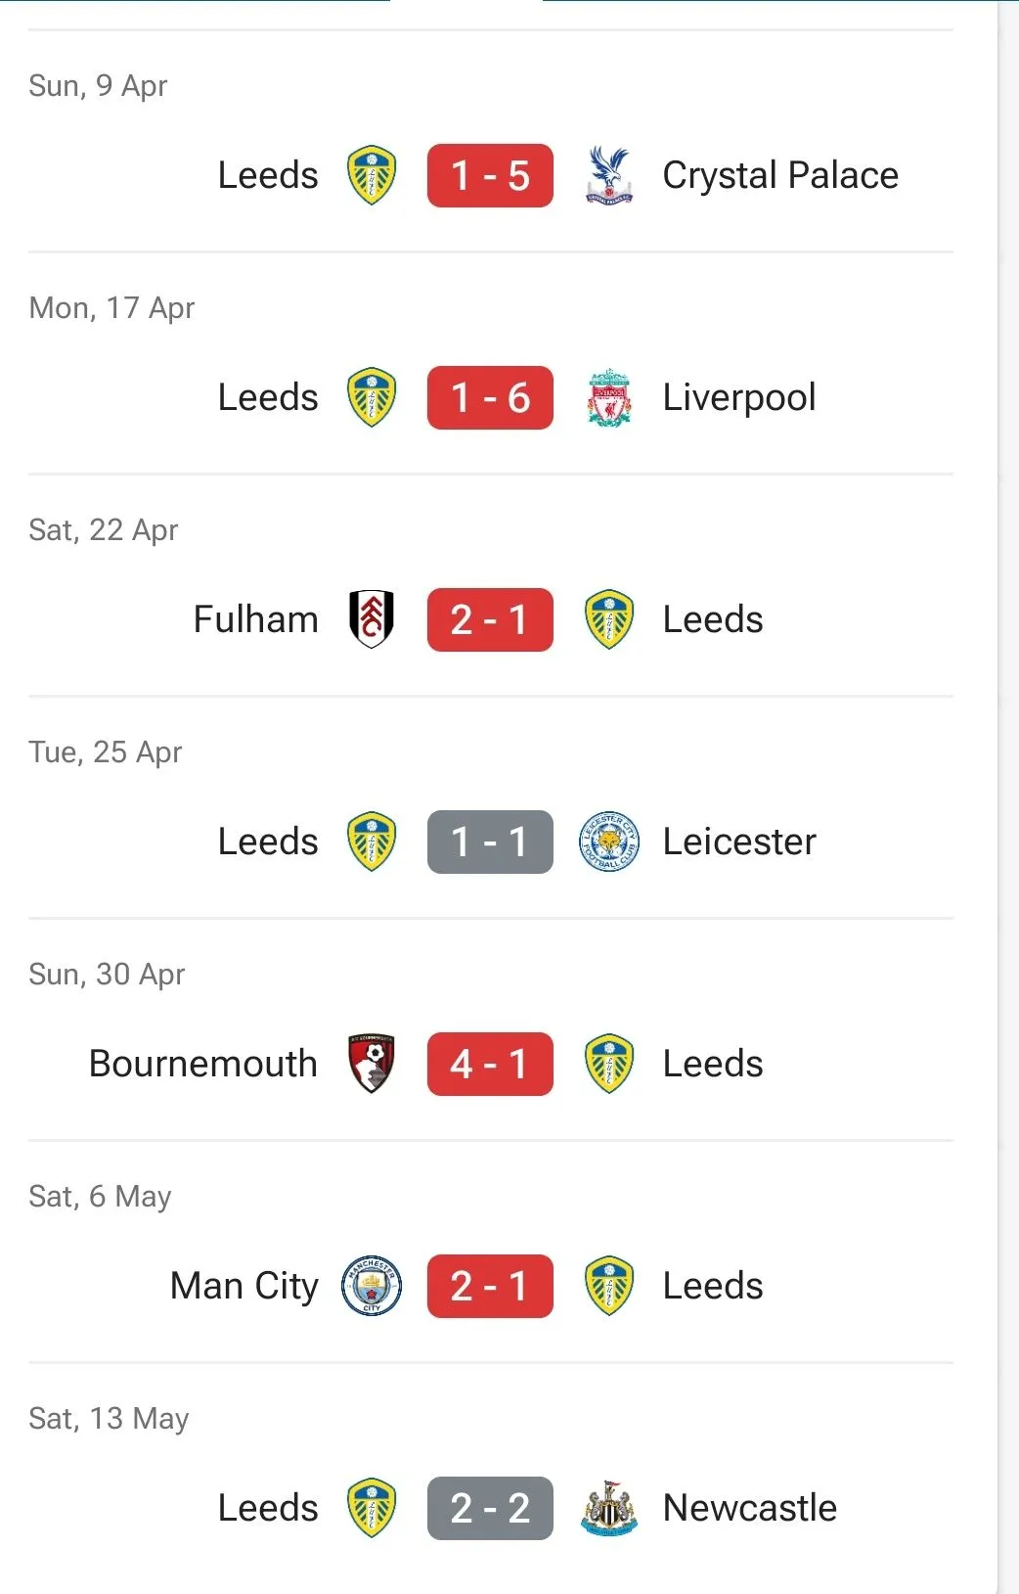Viewport: 1019px width, 1594px height.
Task: Open the 4 - 1 Bournemouth match score
Action: (x=490, y=1064)
